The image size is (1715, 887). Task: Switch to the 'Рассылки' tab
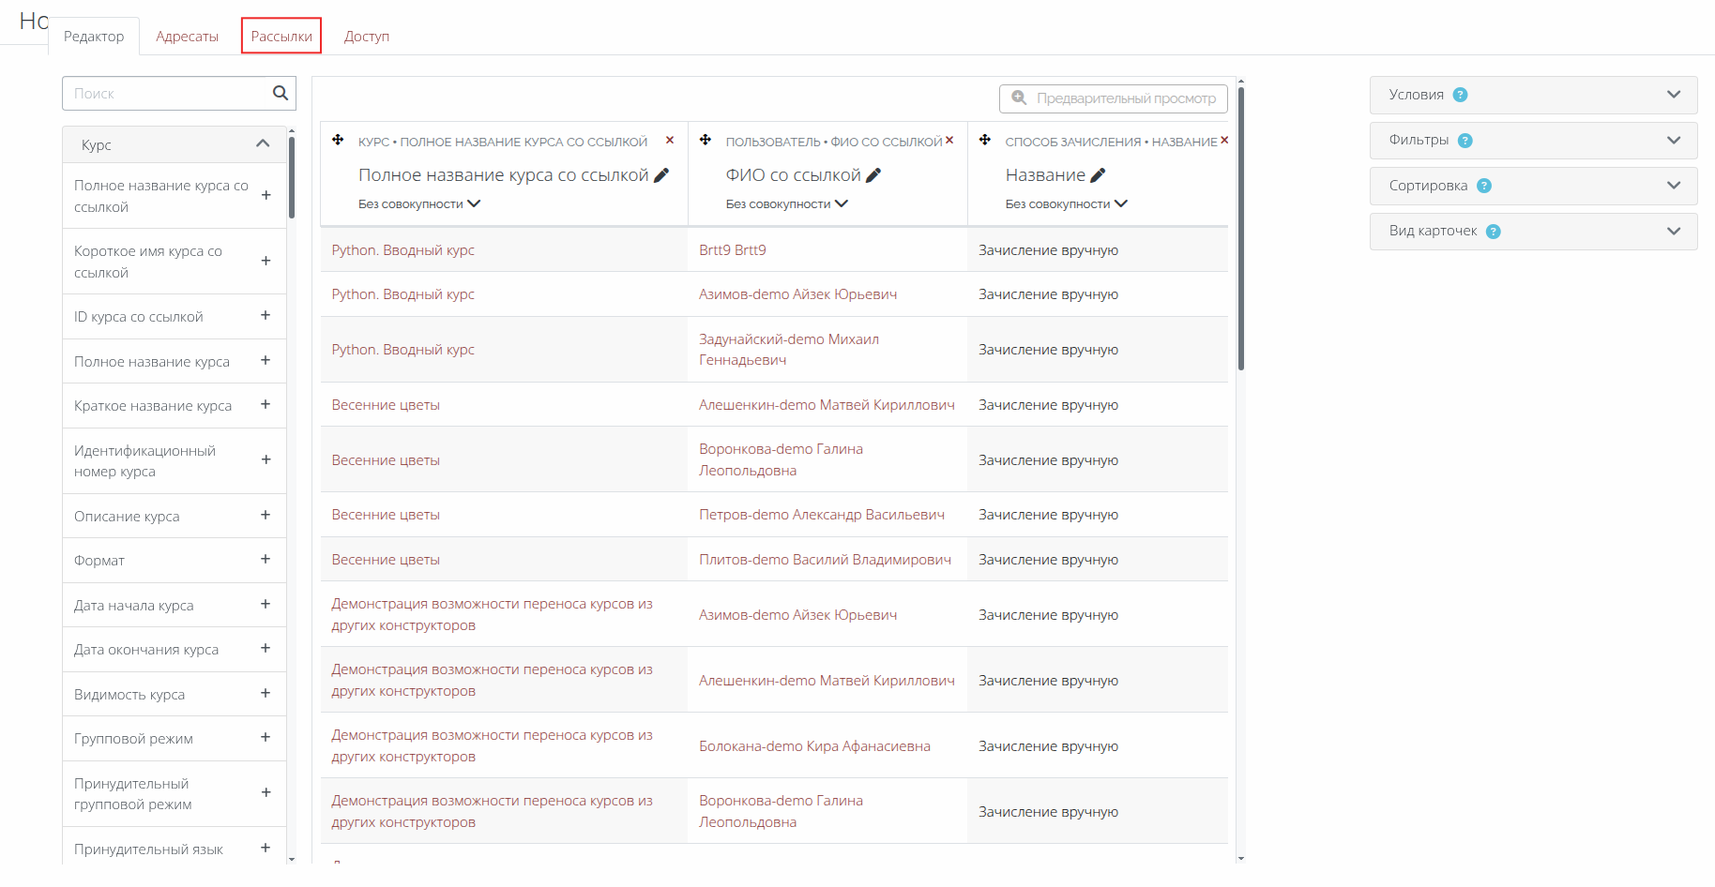click(281, 37)
